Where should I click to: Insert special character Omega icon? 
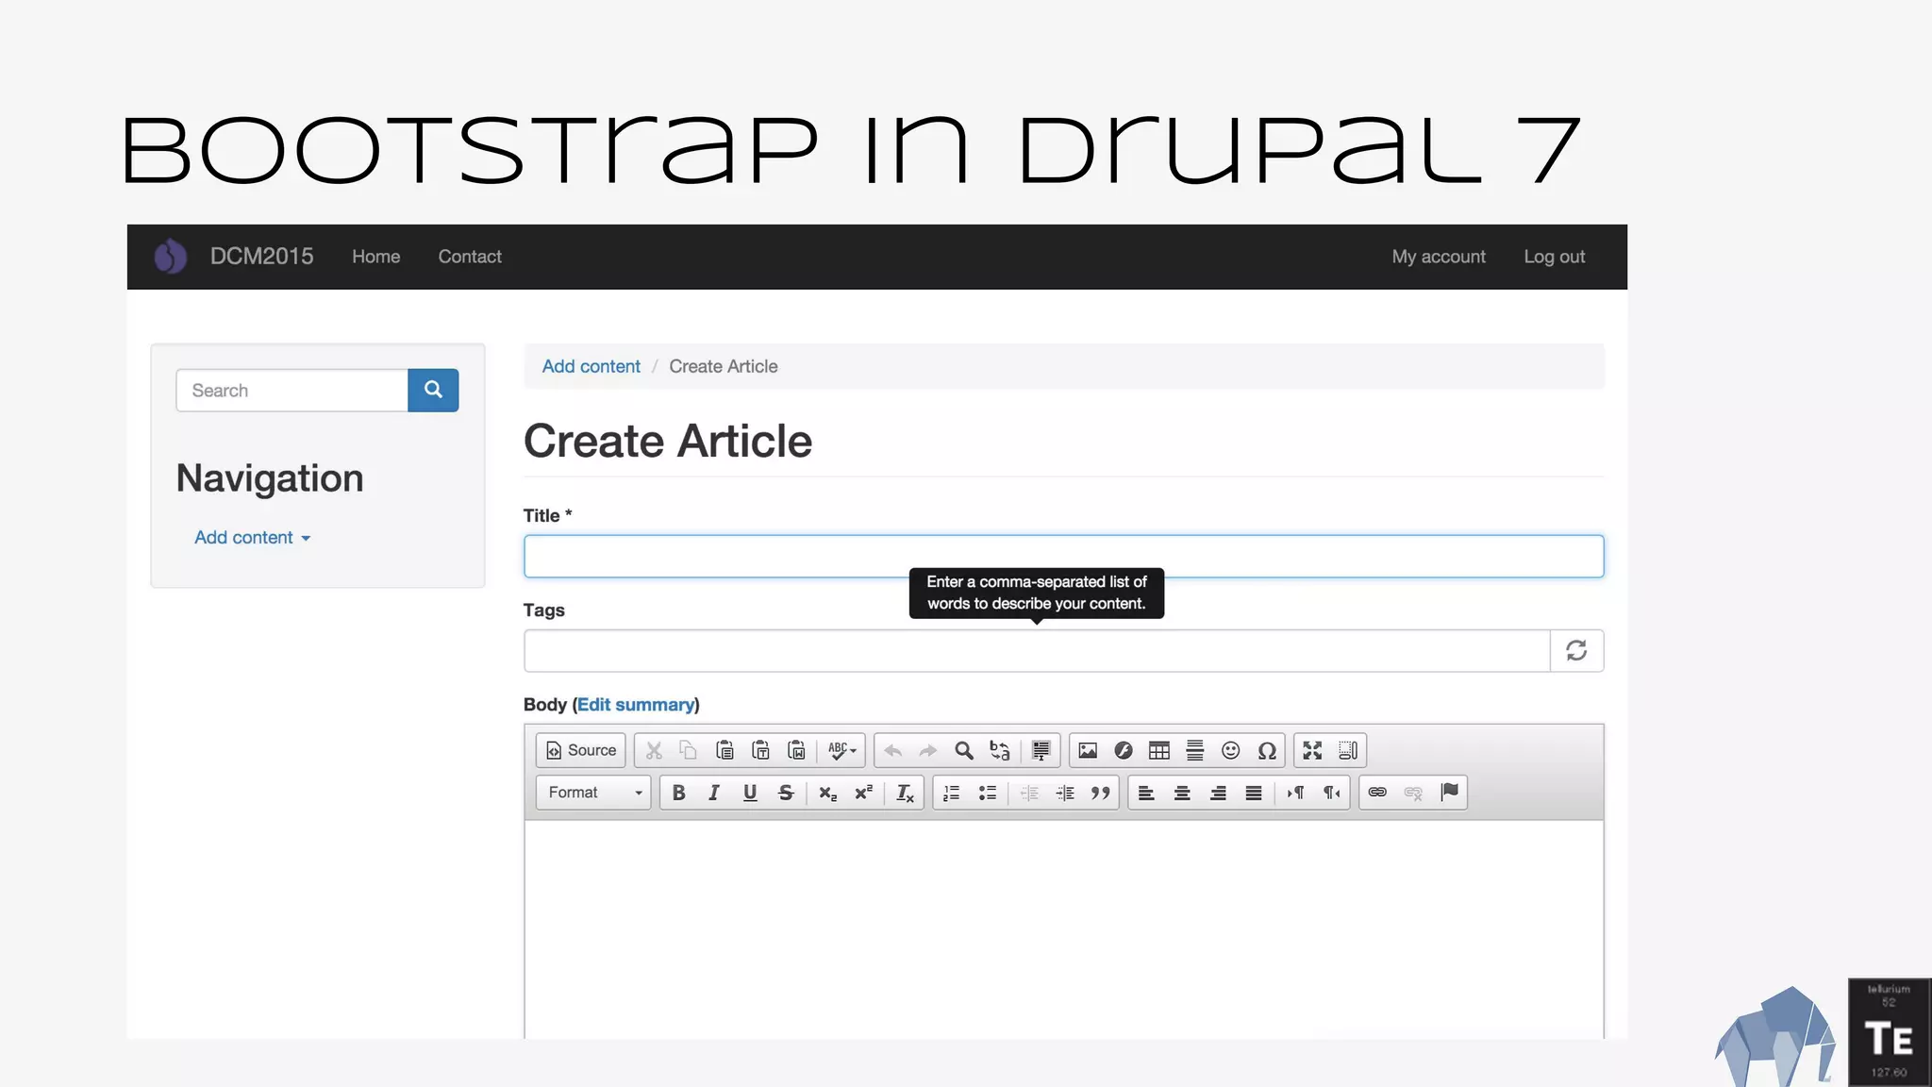tap(1267, 750)
